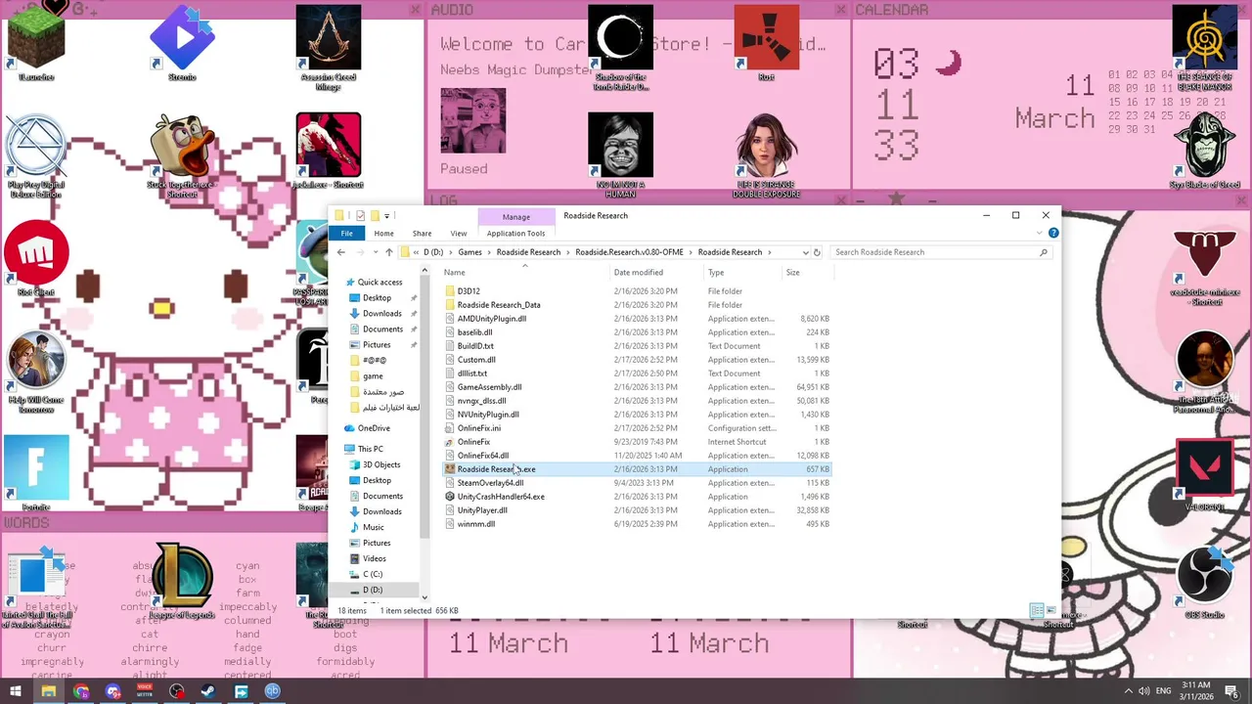Open the File menu tab
This screenshot has height=704, width=1252.
coord(347,234)
